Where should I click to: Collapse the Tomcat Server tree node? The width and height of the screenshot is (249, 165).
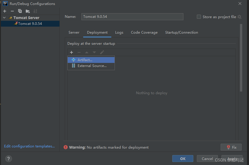tap(4, 18)
